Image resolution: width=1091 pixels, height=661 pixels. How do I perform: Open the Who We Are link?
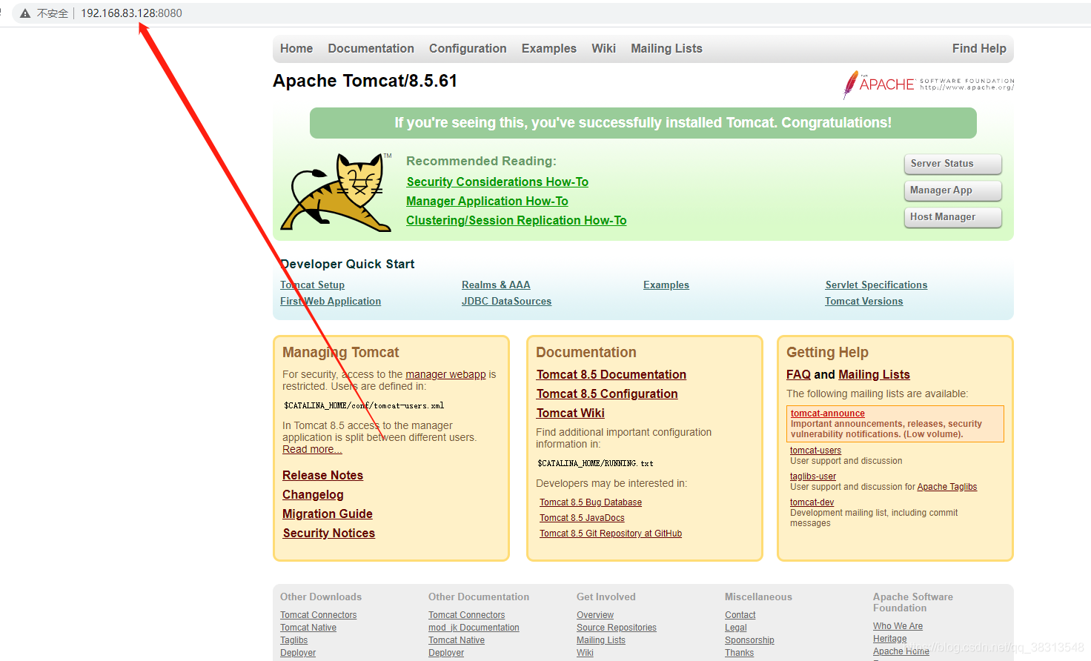point(898,626)
